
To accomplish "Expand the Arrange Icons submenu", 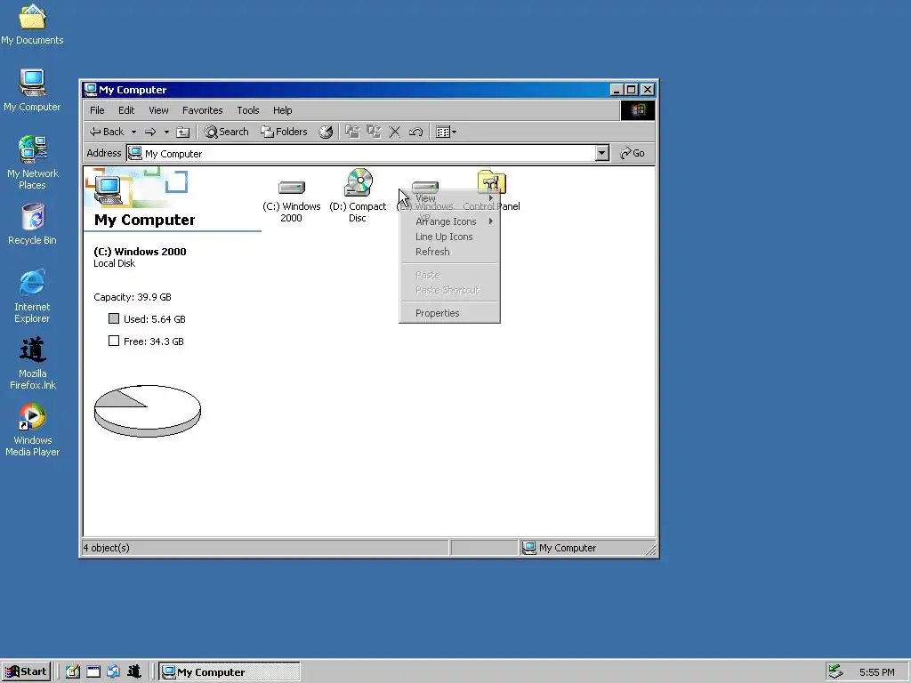I will pyautogui.click(x=449, y=221).
